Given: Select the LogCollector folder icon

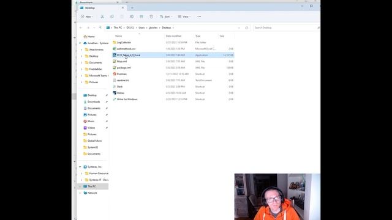Looking at the screenshot, I should [115, 42].
